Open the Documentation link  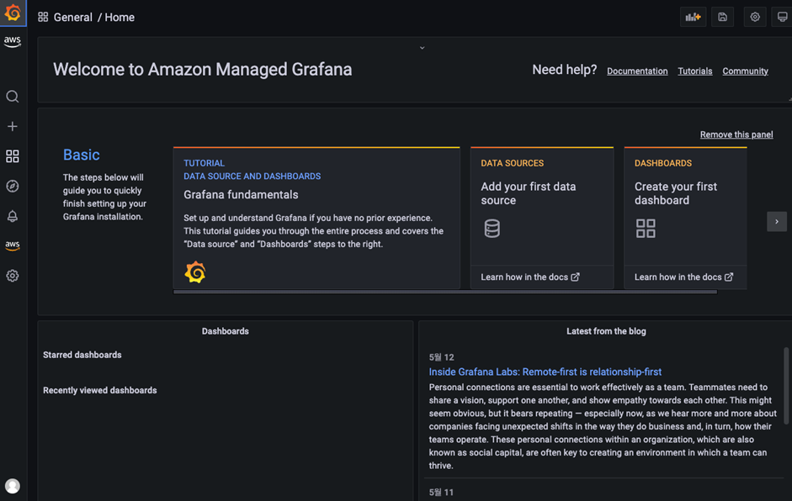click(637, 71)
